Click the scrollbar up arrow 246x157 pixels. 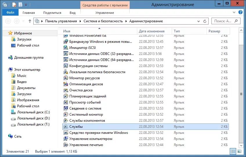coord(241,30)
